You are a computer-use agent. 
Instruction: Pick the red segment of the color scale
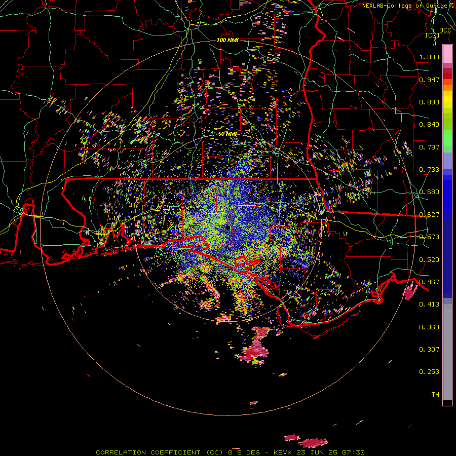(x=447, y=76)
